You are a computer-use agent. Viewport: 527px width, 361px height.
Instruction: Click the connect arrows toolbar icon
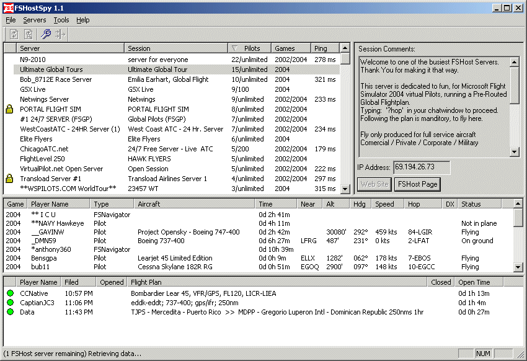[60, 34]
